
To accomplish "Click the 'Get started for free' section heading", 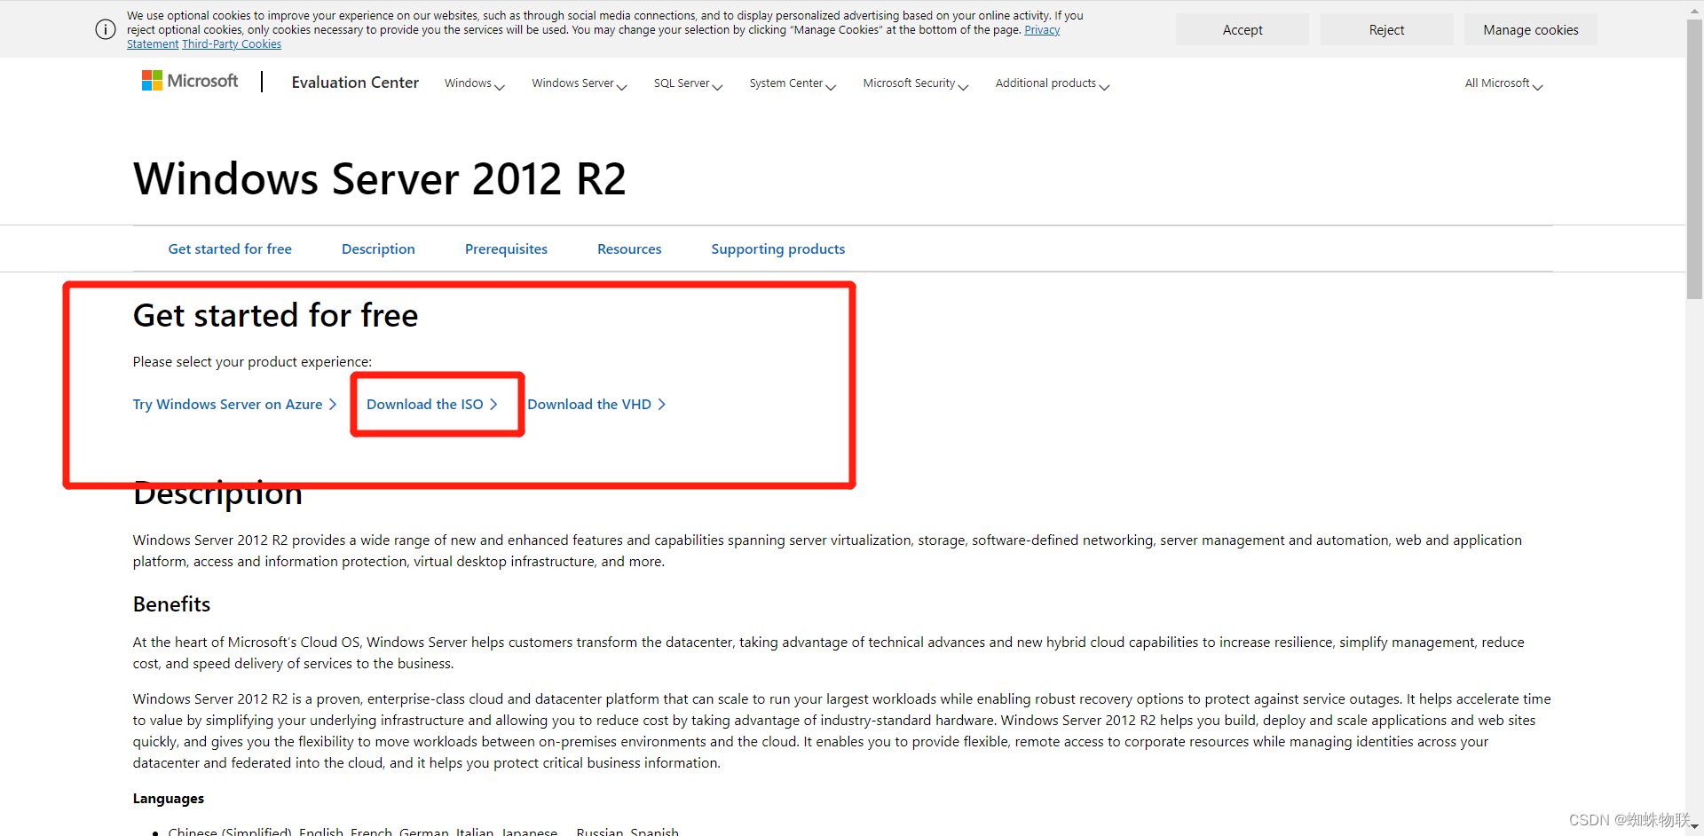I will pyautogui.click(x=275, y=316).
